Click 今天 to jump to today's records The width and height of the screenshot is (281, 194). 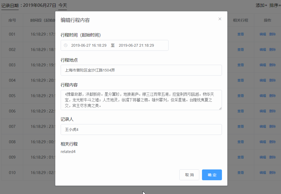[x=62, y=5]
